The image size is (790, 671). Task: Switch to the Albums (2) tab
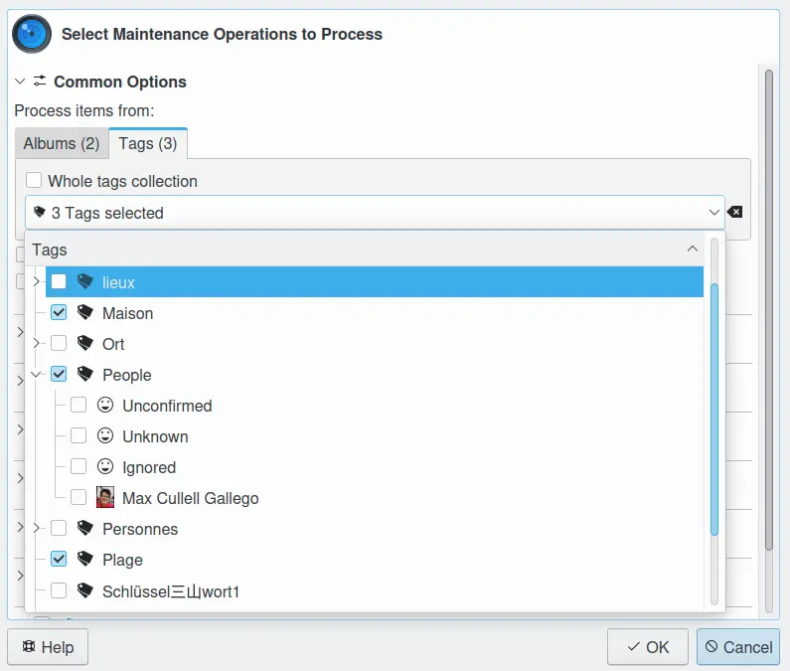point(62,143)
